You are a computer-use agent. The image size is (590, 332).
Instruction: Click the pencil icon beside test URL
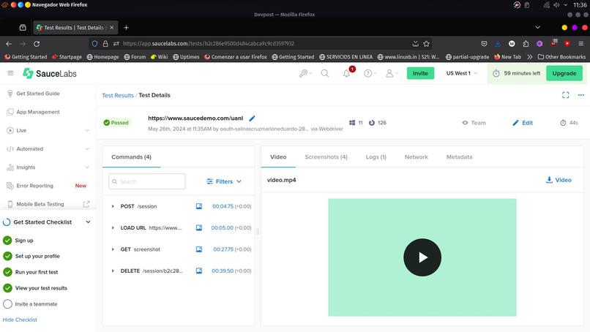pyautogui.click(x=252, y=118)
